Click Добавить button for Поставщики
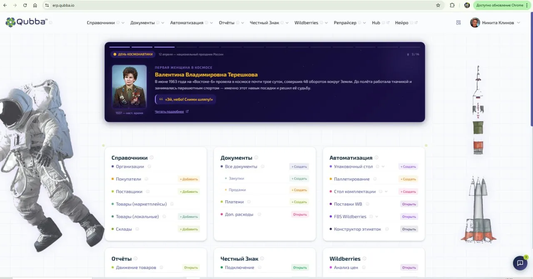The height and width of the screenshot is (279, 533). click(x=189, y=192)
